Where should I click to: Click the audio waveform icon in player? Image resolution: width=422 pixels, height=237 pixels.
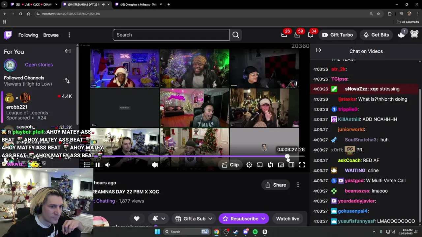[155, 165]
